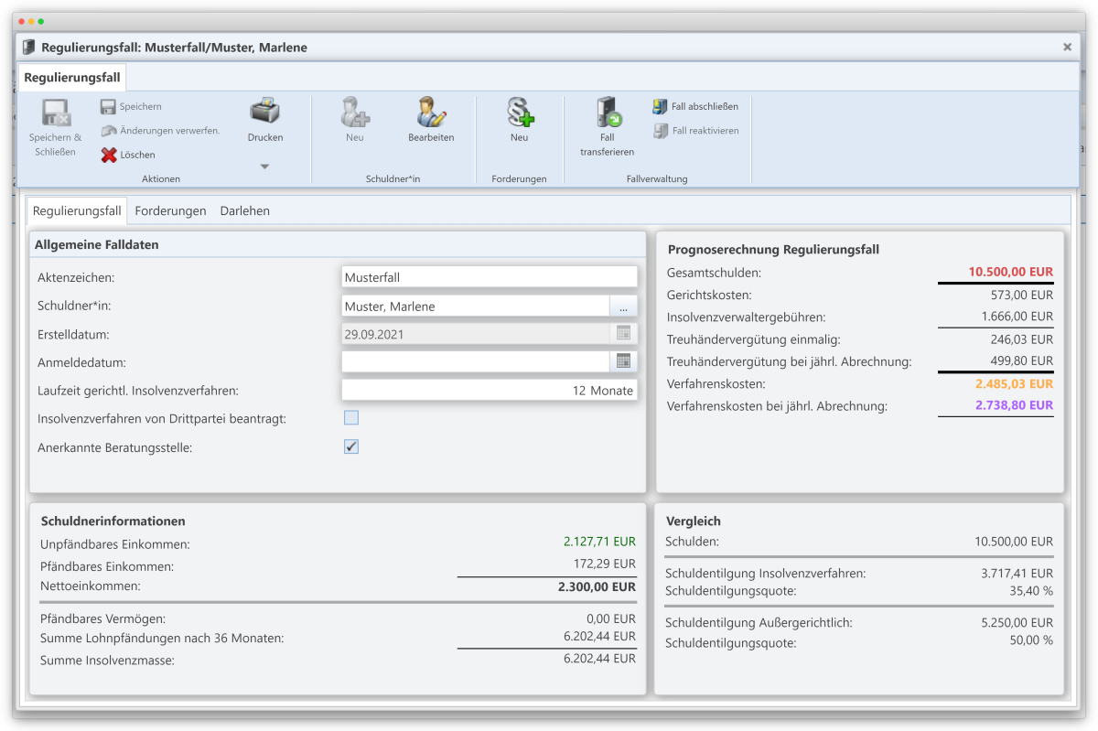Click the red Löschen X icon
The width and height of the screenshot is (1098, 731).
(109, 155)
